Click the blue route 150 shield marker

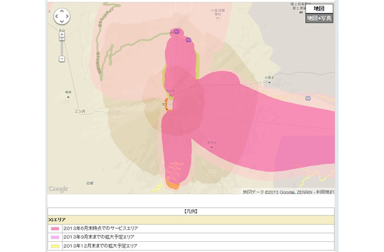(308, 98)
